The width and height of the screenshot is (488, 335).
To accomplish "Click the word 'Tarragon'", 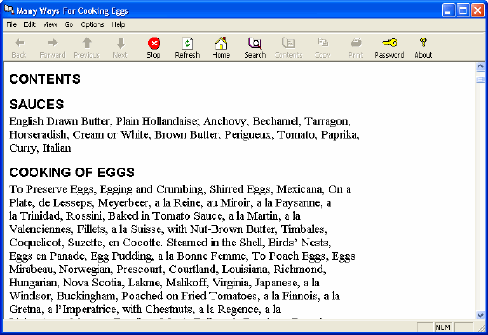I will [x=326, y=121].
